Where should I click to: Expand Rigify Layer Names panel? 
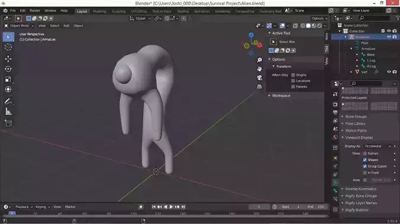[x=361, y=203]
